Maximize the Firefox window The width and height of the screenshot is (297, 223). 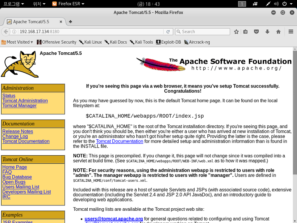(283, 13)
